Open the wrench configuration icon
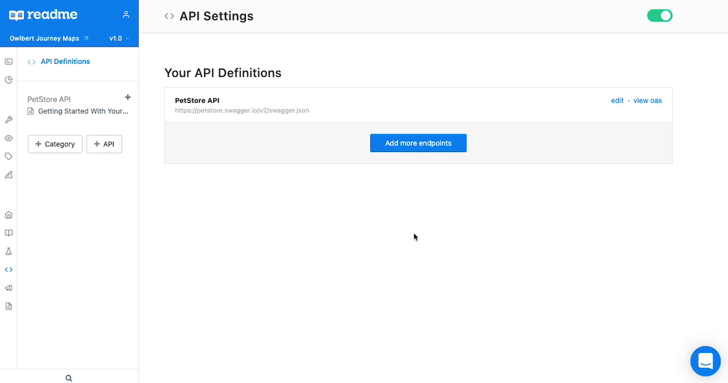Viewport: 728px width, 383px height. pyautogui.click(x=8, y=120)
